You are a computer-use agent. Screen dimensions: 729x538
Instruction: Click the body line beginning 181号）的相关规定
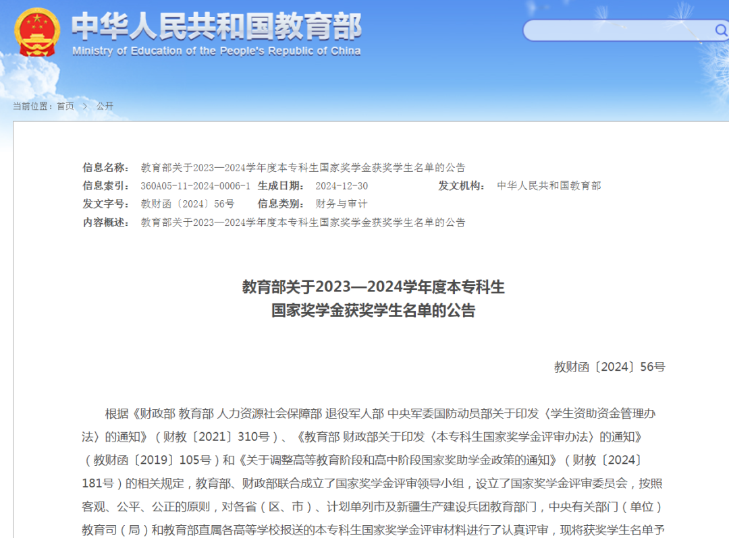[372, 483]
